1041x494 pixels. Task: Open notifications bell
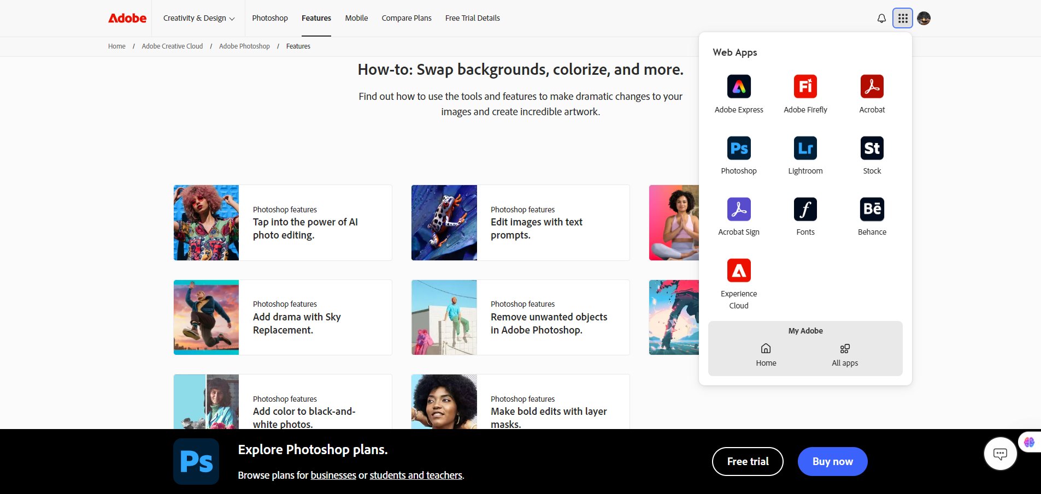coord(881,19)
